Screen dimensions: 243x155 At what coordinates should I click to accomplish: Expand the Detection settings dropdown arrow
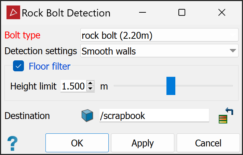click(233, 51)
